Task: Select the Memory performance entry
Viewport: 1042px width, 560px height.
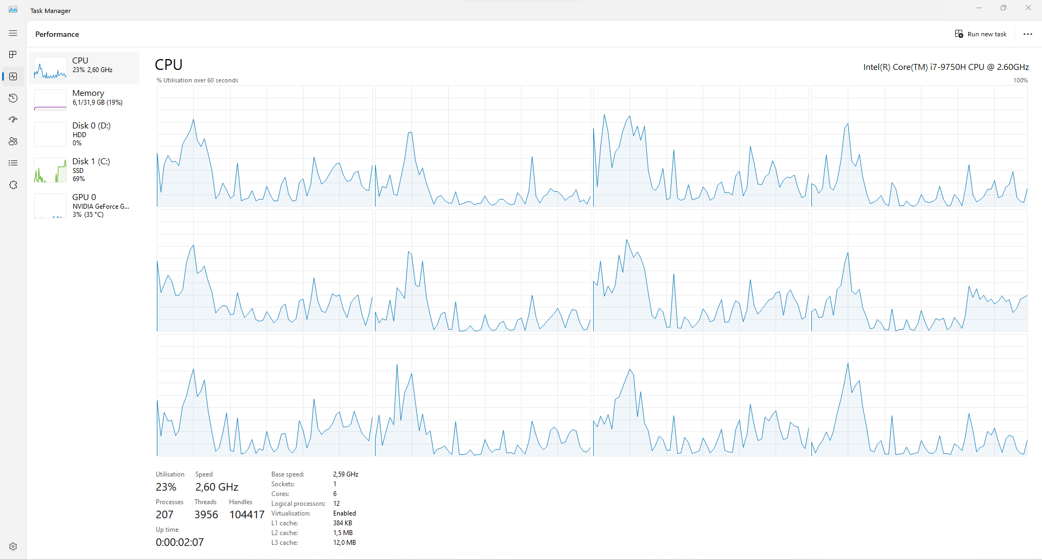Action: tap(84, 100)
